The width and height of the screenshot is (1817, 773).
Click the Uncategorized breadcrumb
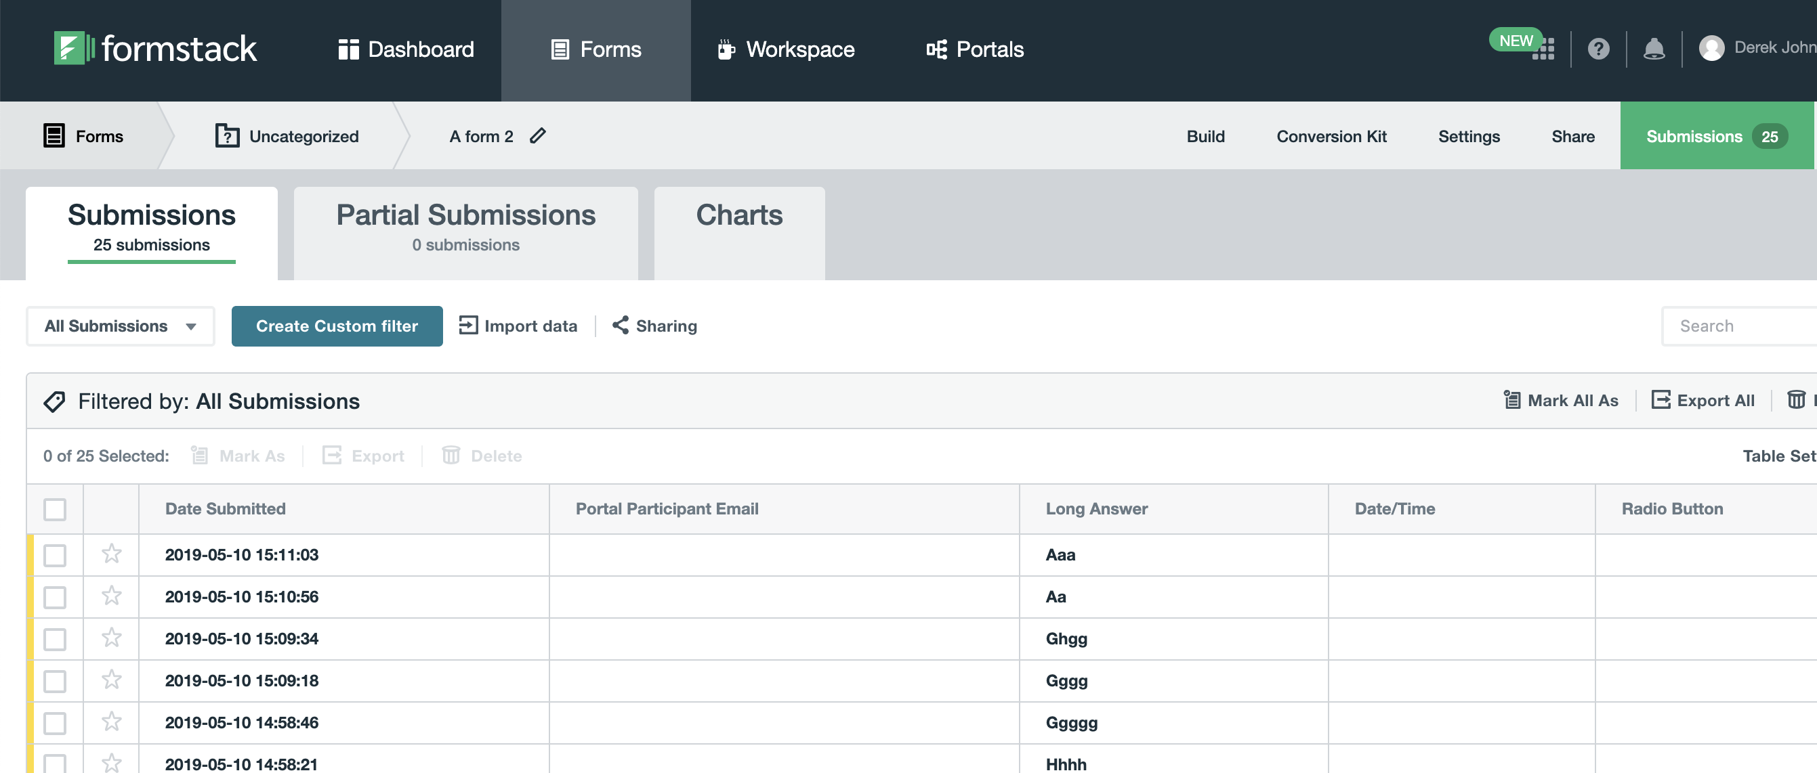pyautogui.click(x=287, y=135)
